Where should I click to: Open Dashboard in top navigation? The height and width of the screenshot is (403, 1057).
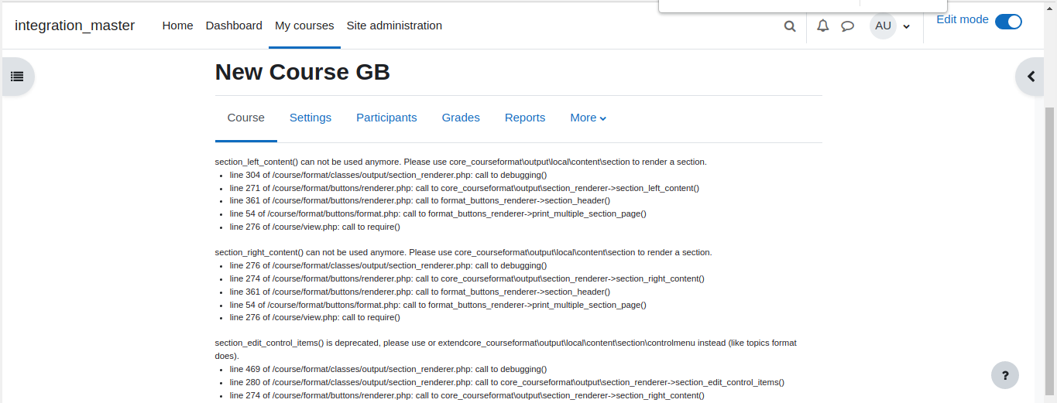234,26
